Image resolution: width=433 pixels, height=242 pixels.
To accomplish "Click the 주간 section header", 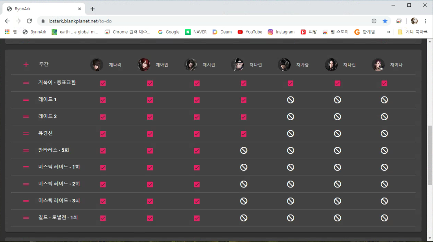I will 43,65.
